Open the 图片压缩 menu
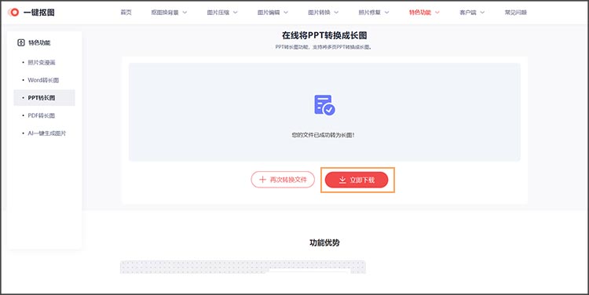The width and height of the screenshot is (589, 295). 218,13
